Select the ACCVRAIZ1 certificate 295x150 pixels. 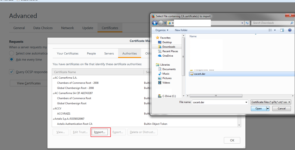(64, 114)
